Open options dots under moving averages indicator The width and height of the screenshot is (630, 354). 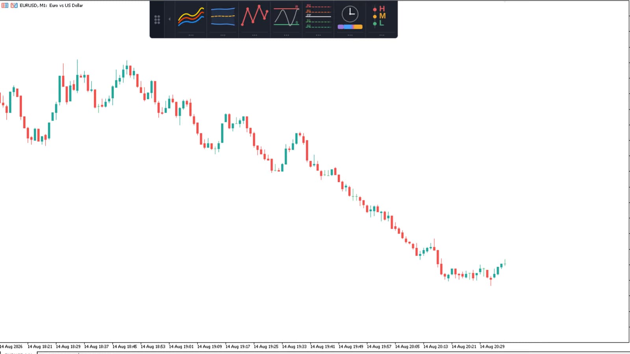(x=191, y=35)
